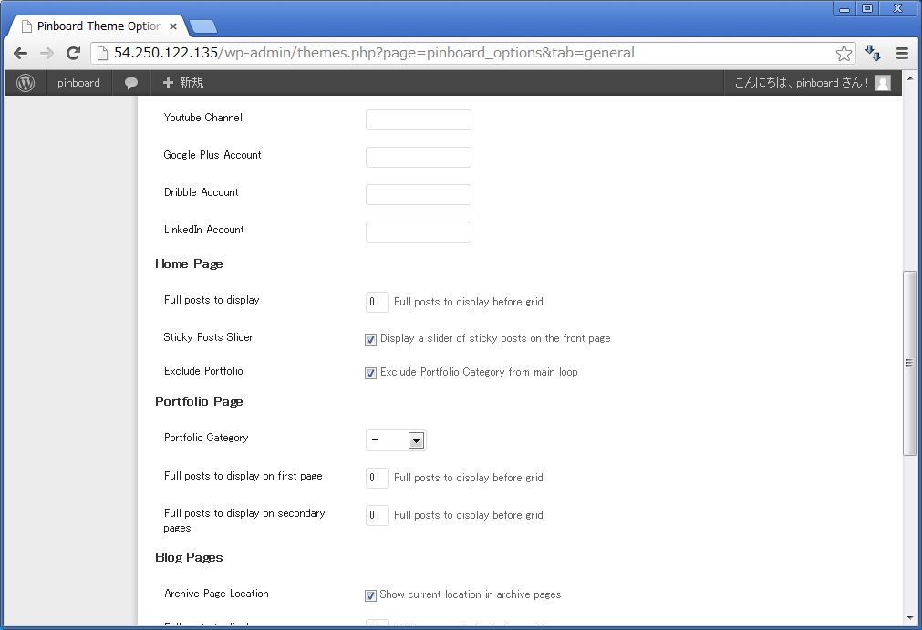Open the 新規 new content menu
The height and width of the screenshot is (630, 922).
tap(183, 83)
